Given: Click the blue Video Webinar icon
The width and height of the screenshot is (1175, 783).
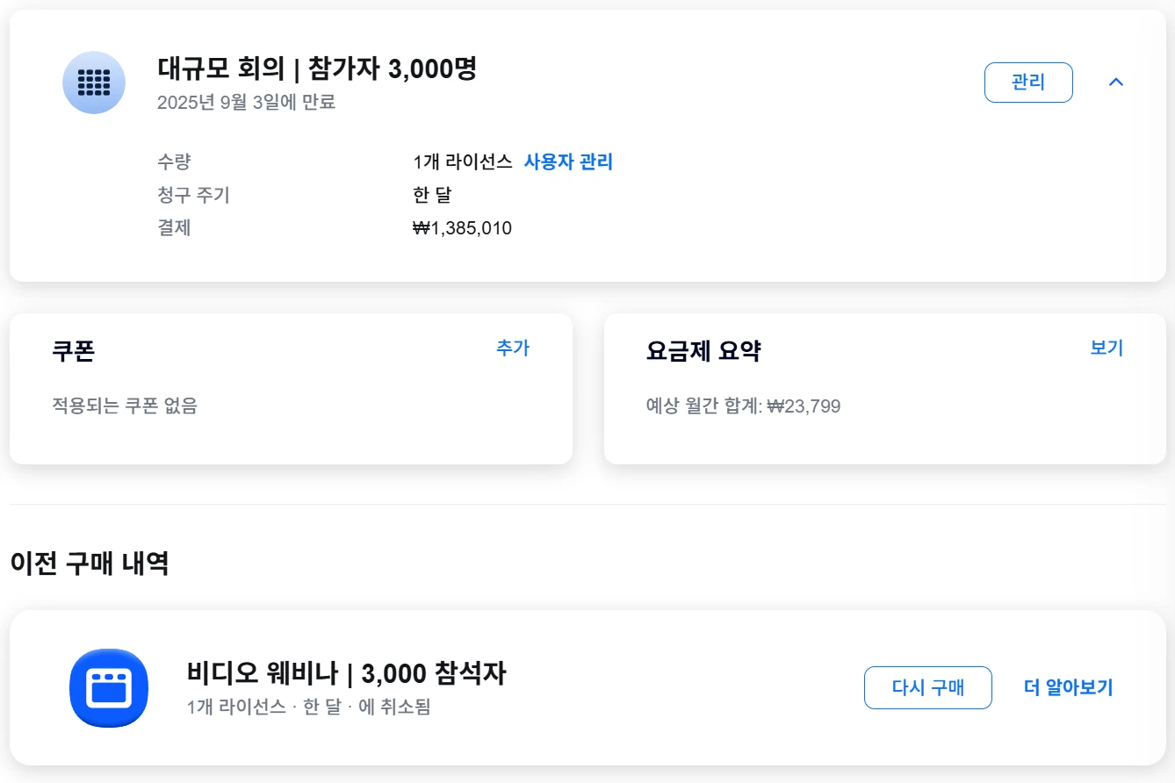Looking at the screenshot, I should 108,688.
